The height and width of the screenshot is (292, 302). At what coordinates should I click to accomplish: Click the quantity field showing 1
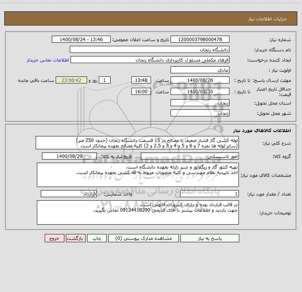(x=209, y=194)
